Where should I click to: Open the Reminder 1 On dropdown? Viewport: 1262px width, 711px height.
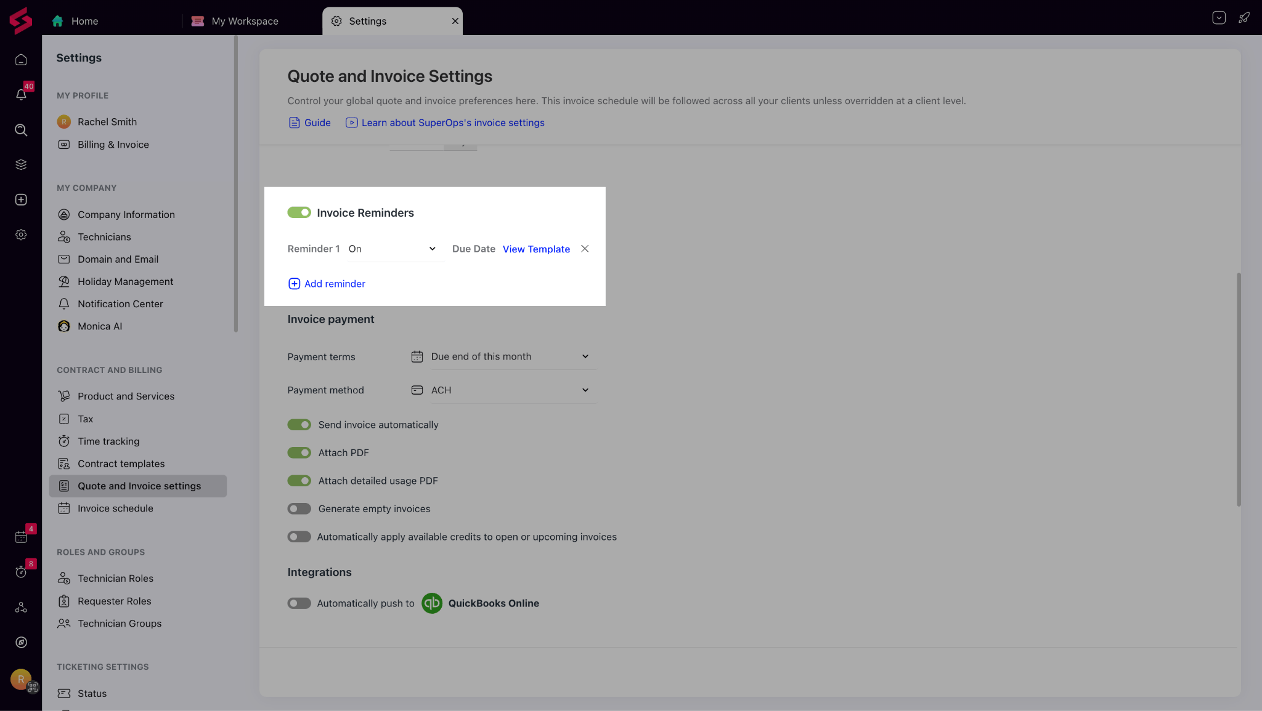[394, 249]
